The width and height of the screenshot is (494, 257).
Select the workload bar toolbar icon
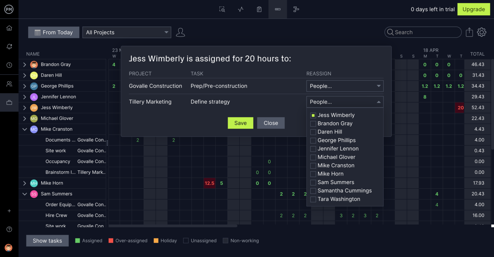(278, 9)
